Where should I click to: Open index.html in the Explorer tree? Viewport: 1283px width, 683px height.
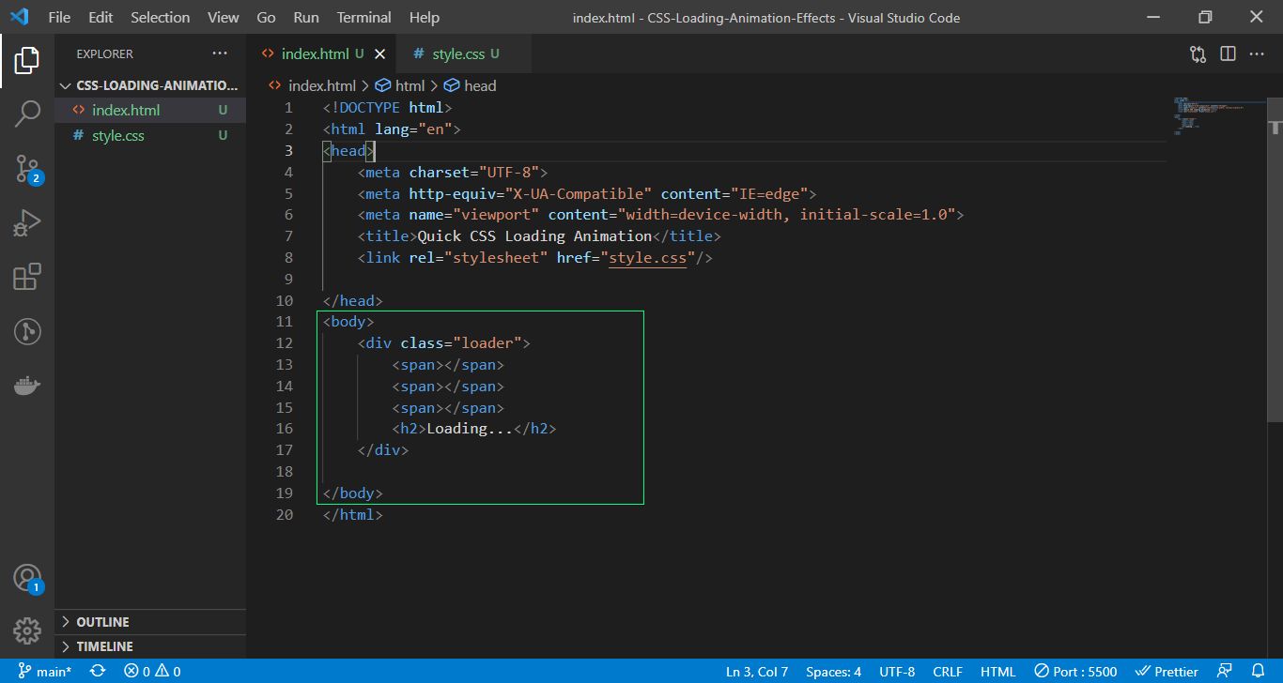point(150,110)
